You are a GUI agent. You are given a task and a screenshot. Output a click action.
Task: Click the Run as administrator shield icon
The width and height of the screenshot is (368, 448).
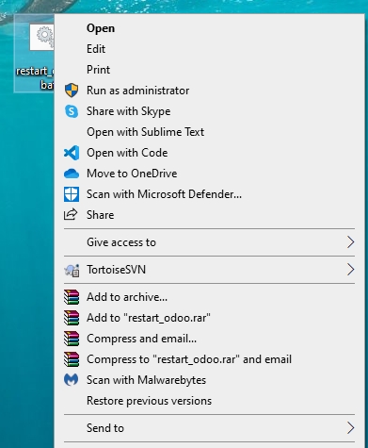coord(72,91)
